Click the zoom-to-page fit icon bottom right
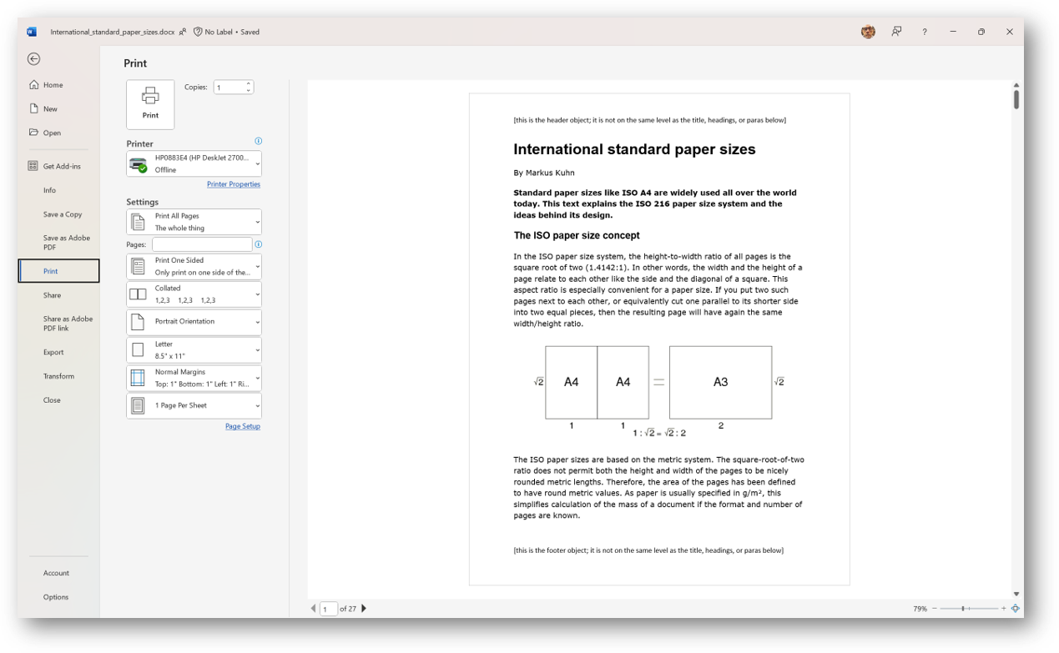The height and width of the screenshot is (653, 1059). coord(1015,609)
